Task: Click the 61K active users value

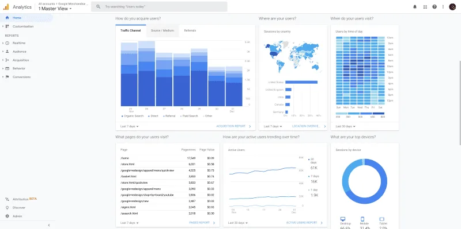Action: point(313,168)
